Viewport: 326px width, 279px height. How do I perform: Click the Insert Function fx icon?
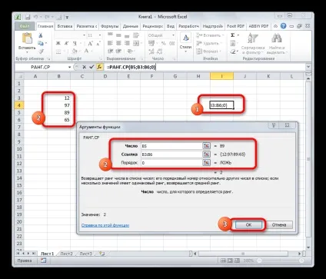click(99, 67)
